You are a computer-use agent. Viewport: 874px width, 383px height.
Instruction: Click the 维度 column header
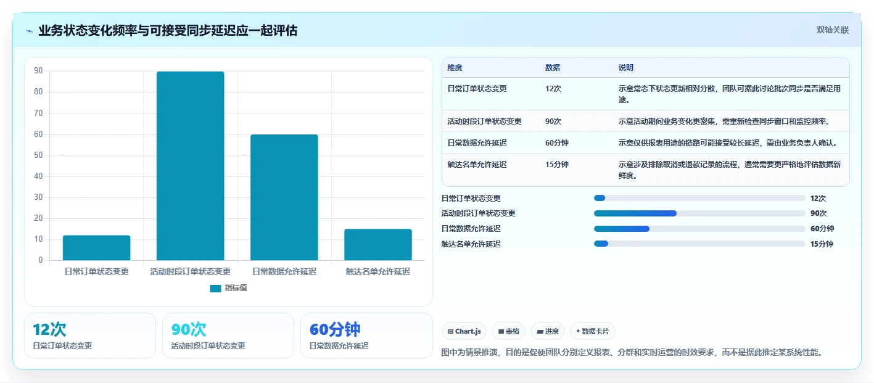click(455, 68)
